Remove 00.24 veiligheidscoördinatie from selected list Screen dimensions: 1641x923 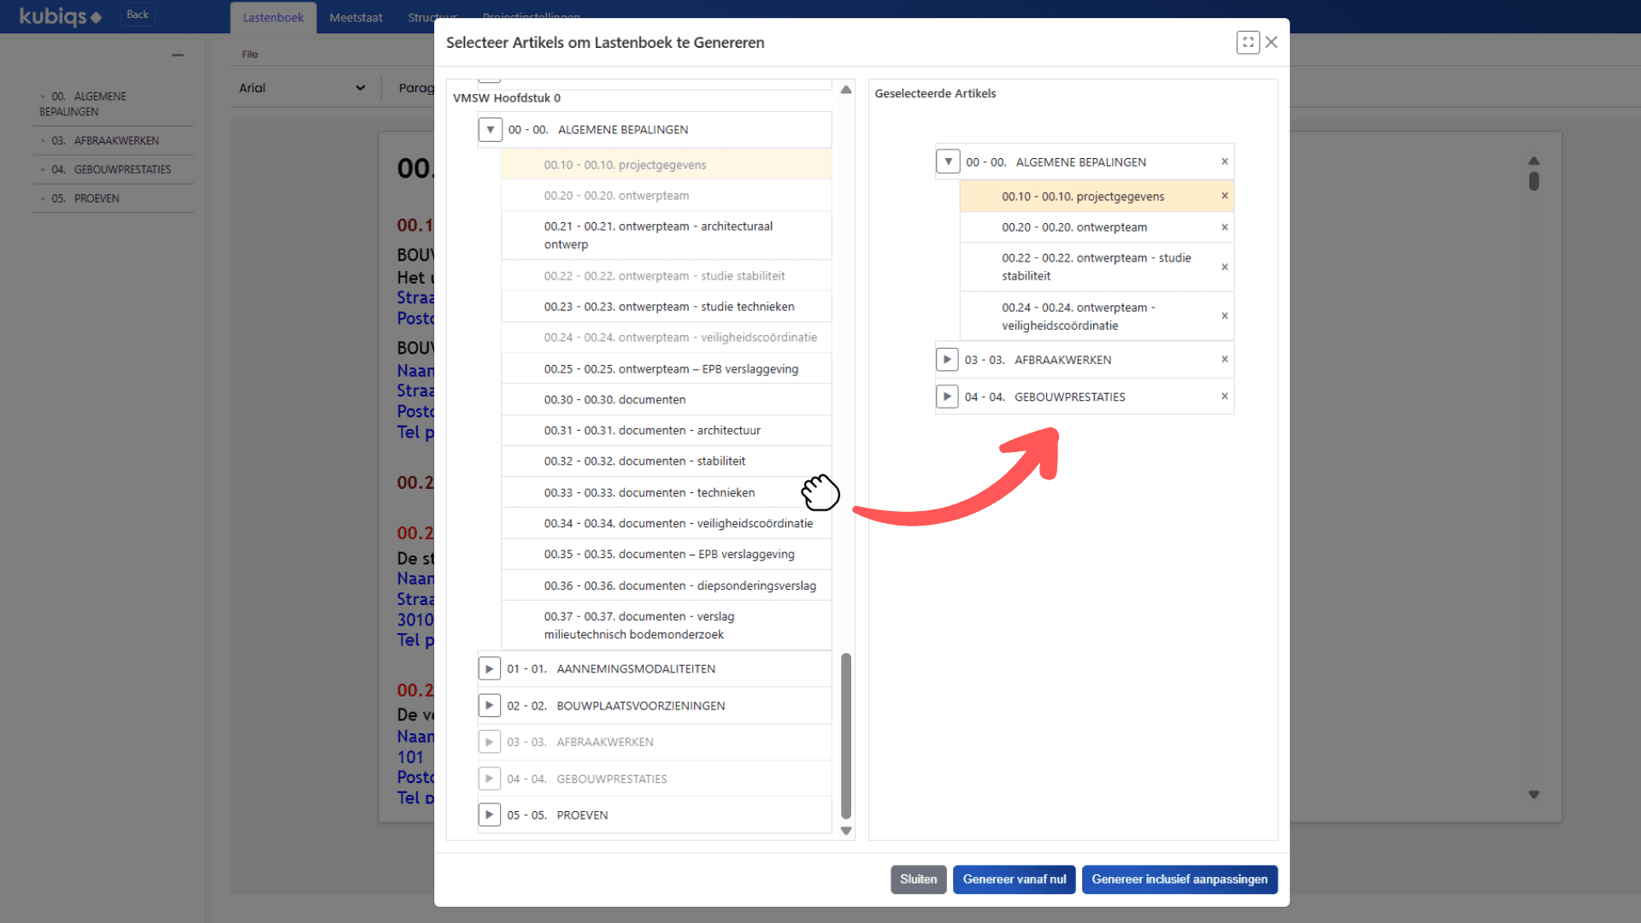point(1224,315)
